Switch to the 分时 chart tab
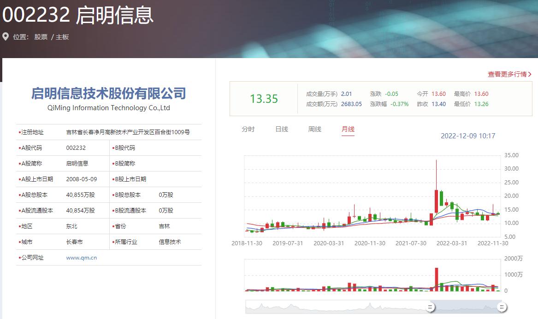The image size is (538, 319). [248, 130]
